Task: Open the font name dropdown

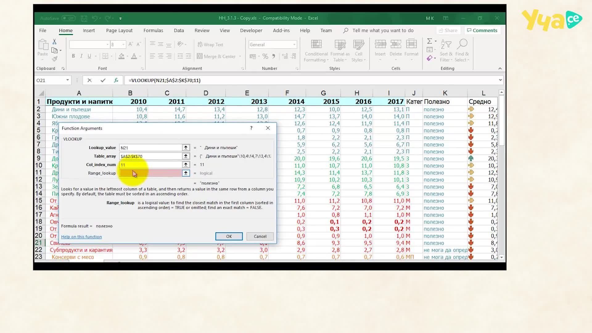Action: 107,44
